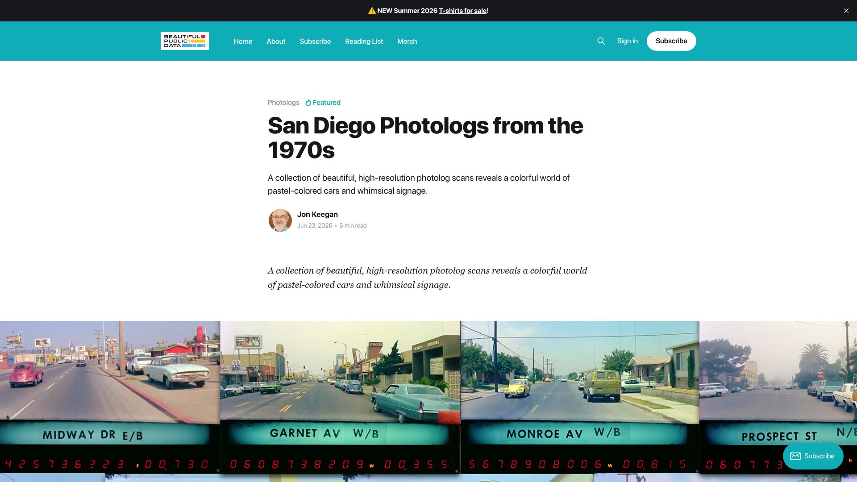Click the article title San Diego Photologs
The width and height of the screenshot is (857, 482).
tap(425, 138)
